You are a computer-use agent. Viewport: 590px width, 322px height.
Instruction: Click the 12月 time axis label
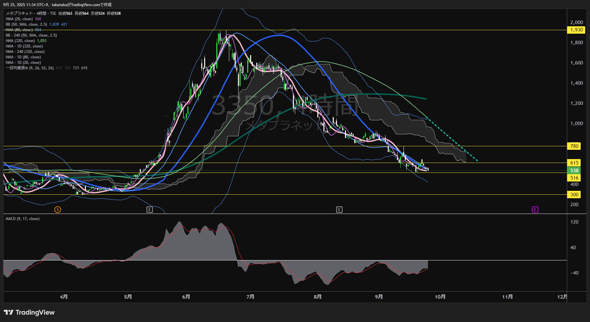[562, 297]
